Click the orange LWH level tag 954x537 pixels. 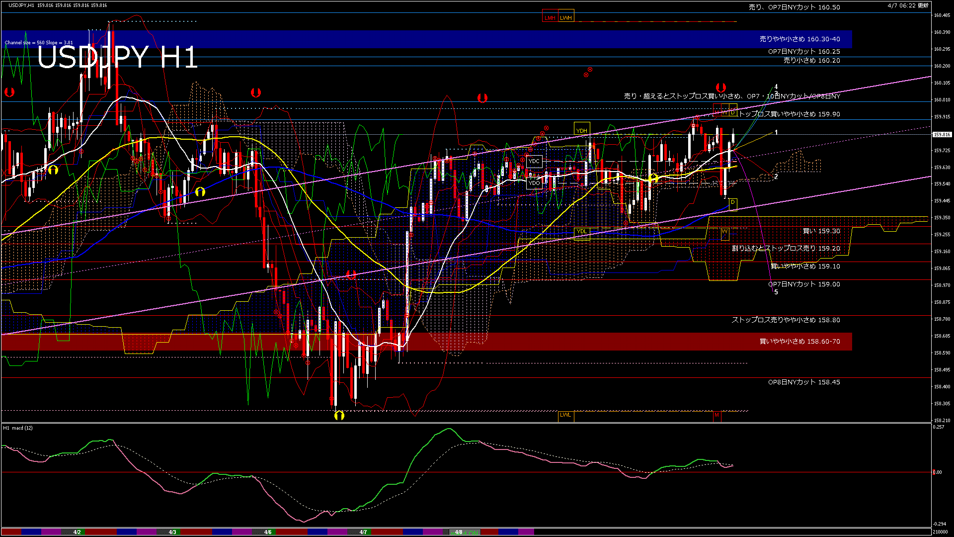(x=566, y=18)
